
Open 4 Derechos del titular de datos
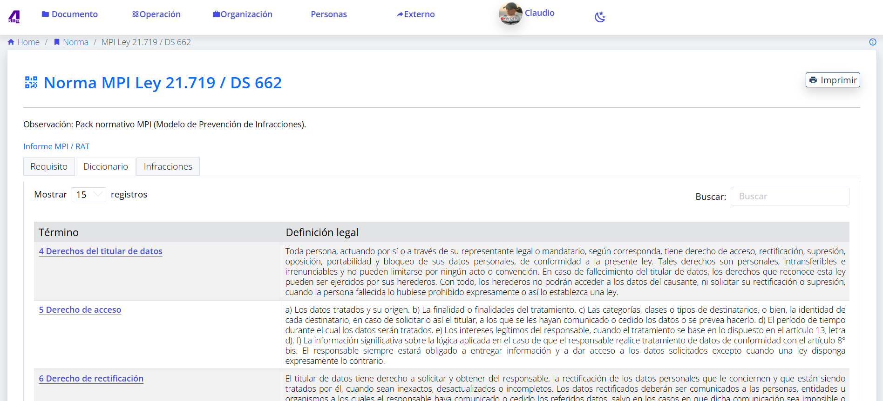[101, 251]
